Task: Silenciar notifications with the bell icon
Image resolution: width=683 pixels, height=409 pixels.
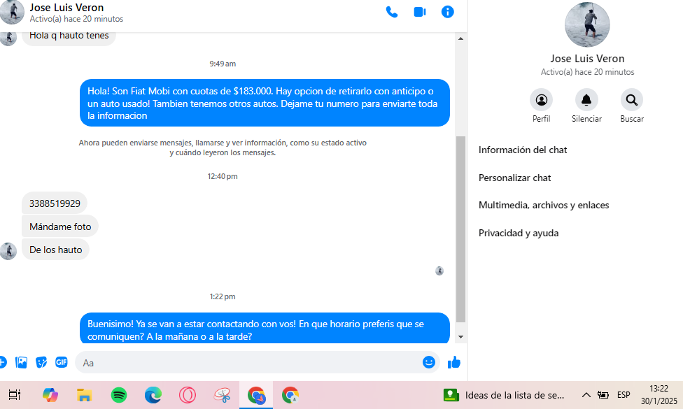Action: click(586, 100)
